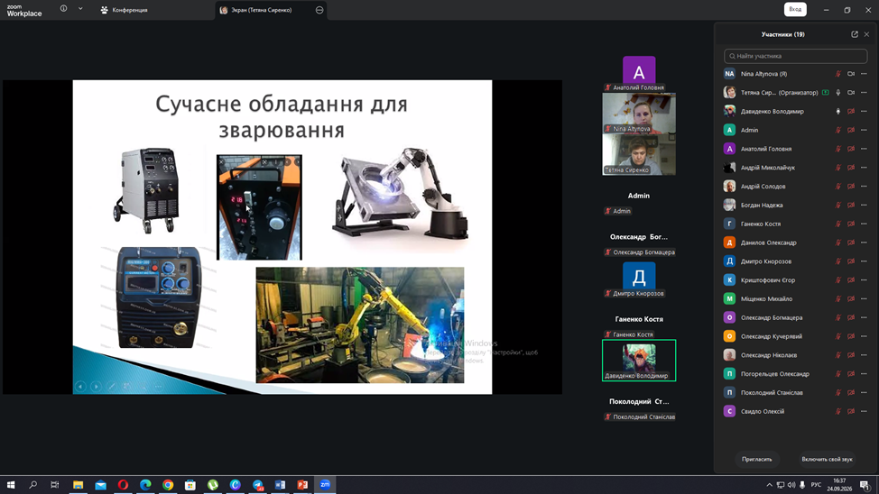This screenshot has width=879, height=494.
Task: Toggle microphone for Nina Altynova in list
Action: 838,74
